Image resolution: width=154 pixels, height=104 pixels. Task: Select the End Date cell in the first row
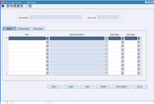pyautogui.click(x=131, y=38)
